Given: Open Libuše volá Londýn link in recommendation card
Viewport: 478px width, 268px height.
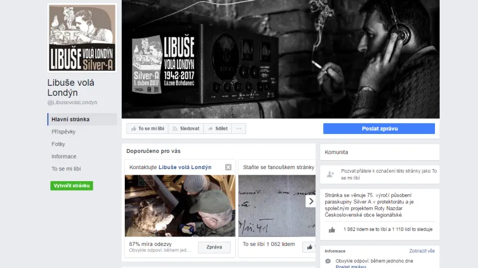Looking at the screenshot, I should [185, 167].
